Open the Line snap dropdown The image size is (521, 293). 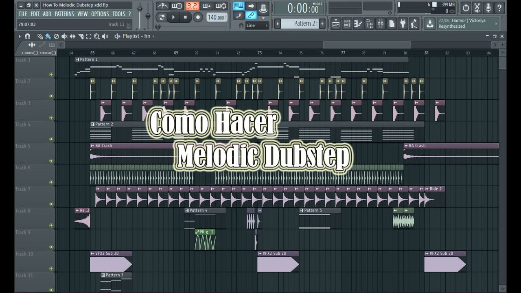click(257, 25)
